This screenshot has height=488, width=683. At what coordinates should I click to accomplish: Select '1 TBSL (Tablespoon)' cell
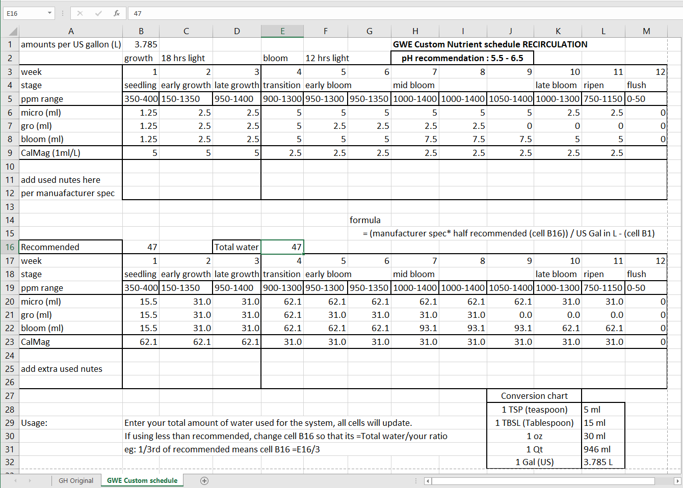[x=534, y=423]
